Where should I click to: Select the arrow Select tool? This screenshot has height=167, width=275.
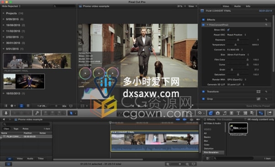coord(71,113)
